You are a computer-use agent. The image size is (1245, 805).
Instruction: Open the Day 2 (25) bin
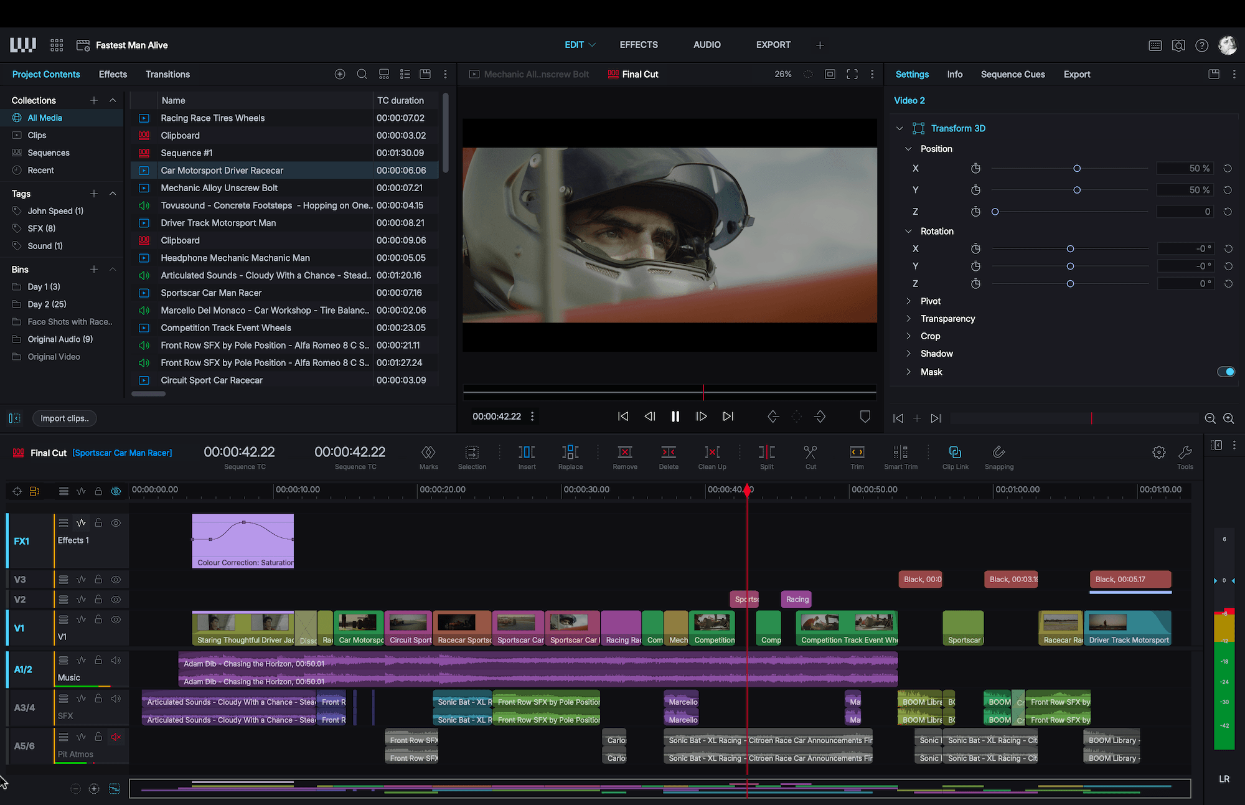tap(62, 304)
